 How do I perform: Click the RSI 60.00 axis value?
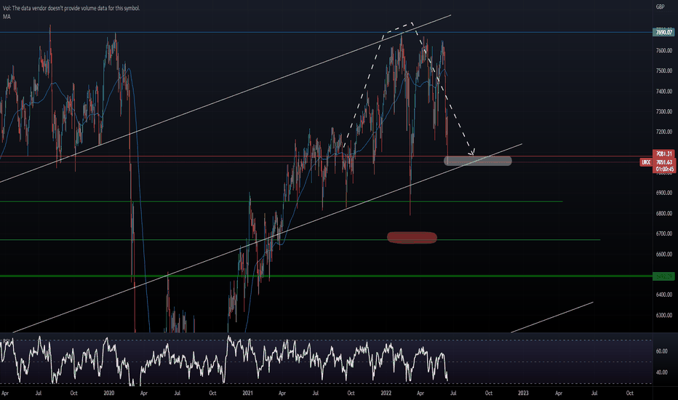(661, 351)
